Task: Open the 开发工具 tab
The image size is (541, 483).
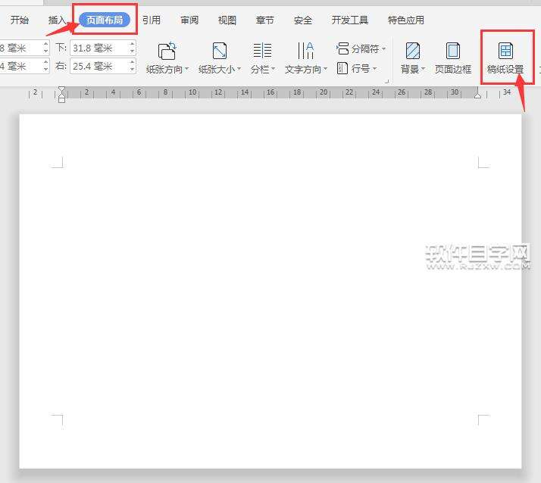Action: 350,20
